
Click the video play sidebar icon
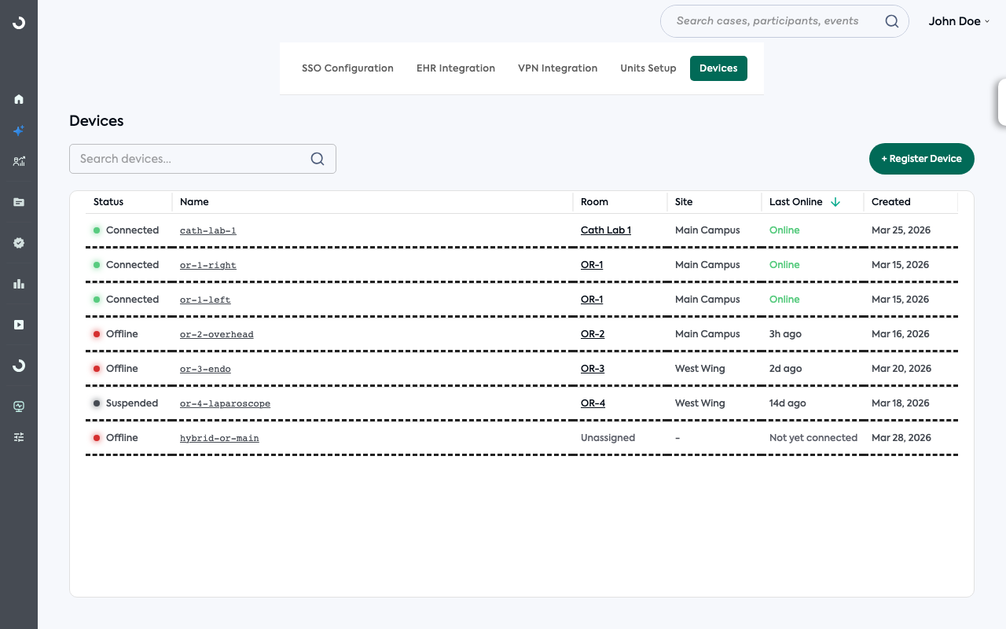coord(19,325)
